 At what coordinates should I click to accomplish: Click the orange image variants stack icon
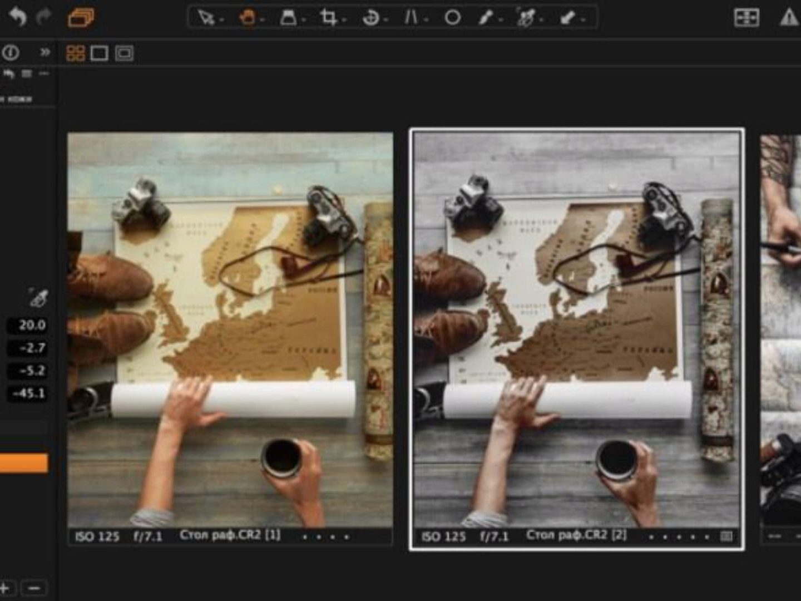[x=81, y=18]
